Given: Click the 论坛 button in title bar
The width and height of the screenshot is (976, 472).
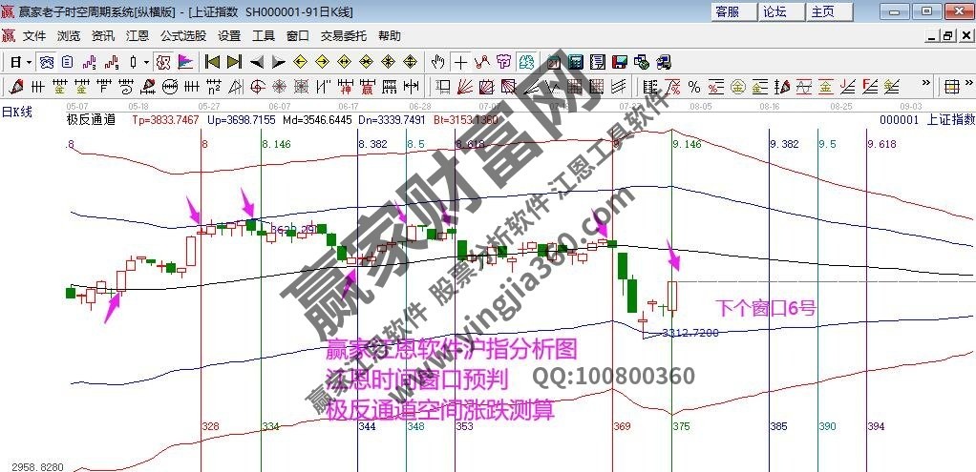Looking at the screenshot, I should click(x=774, y=11).
